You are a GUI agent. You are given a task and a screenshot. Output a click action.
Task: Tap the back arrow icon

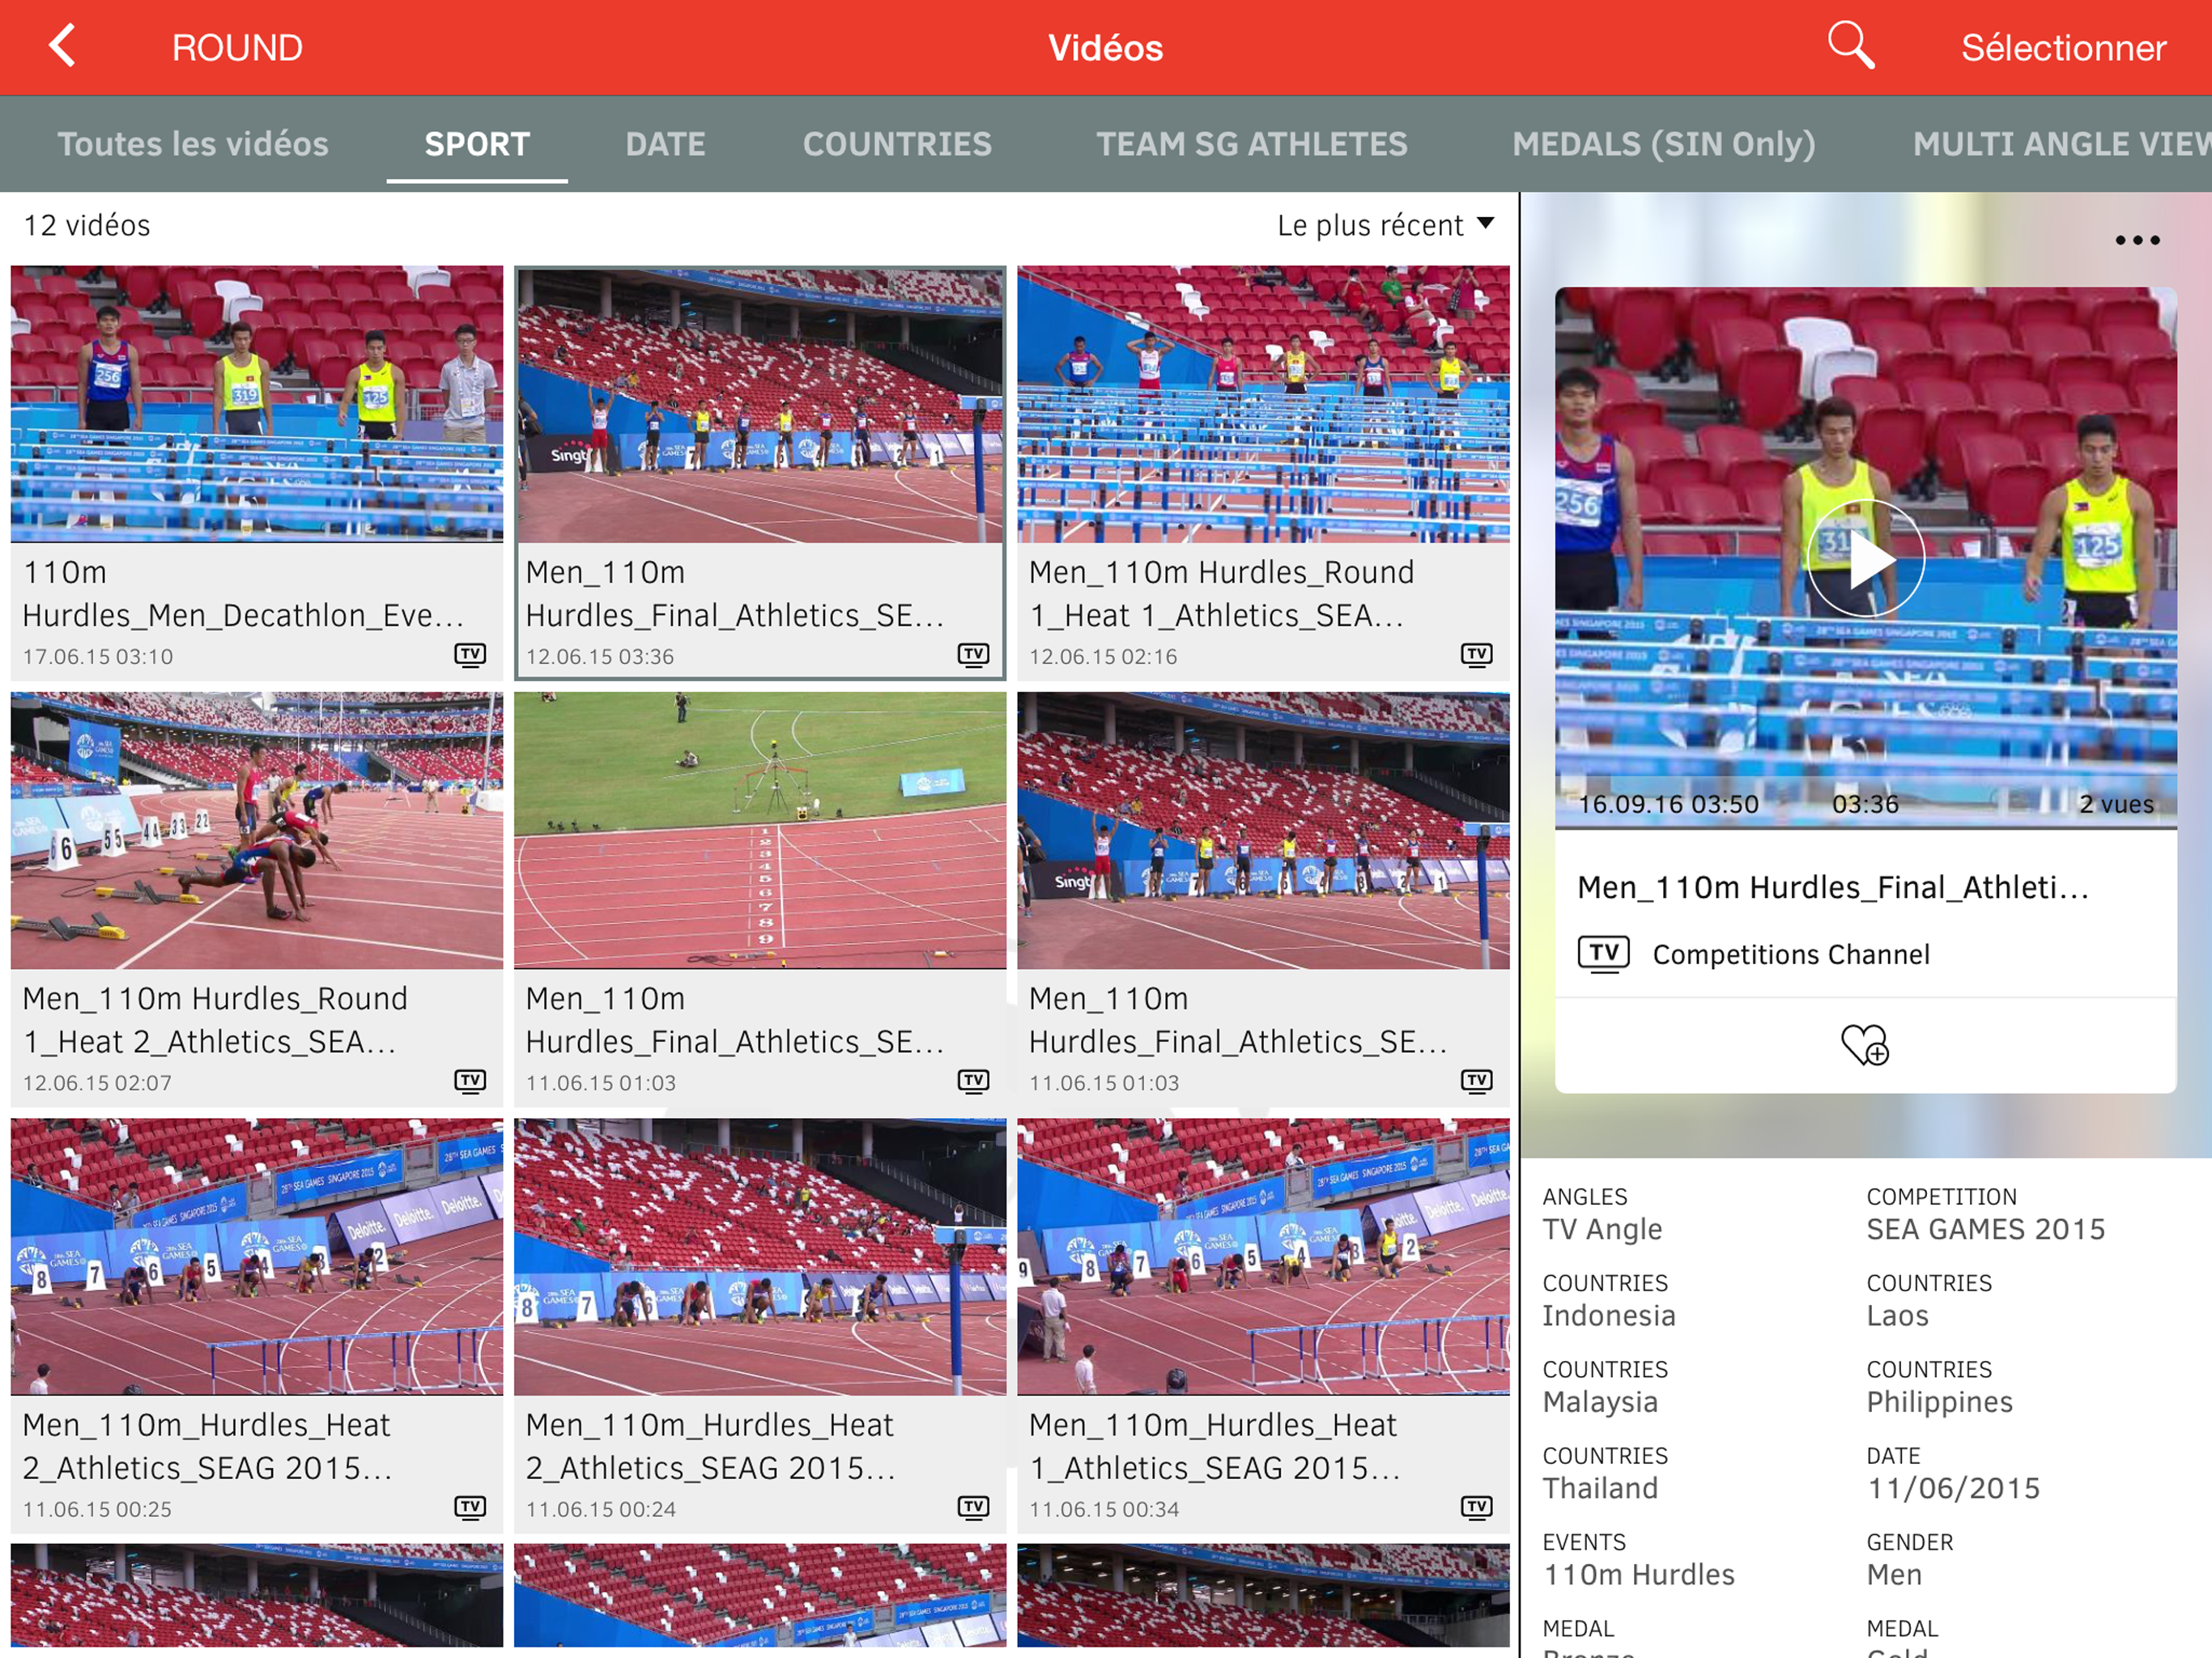(x=63, y=46)
